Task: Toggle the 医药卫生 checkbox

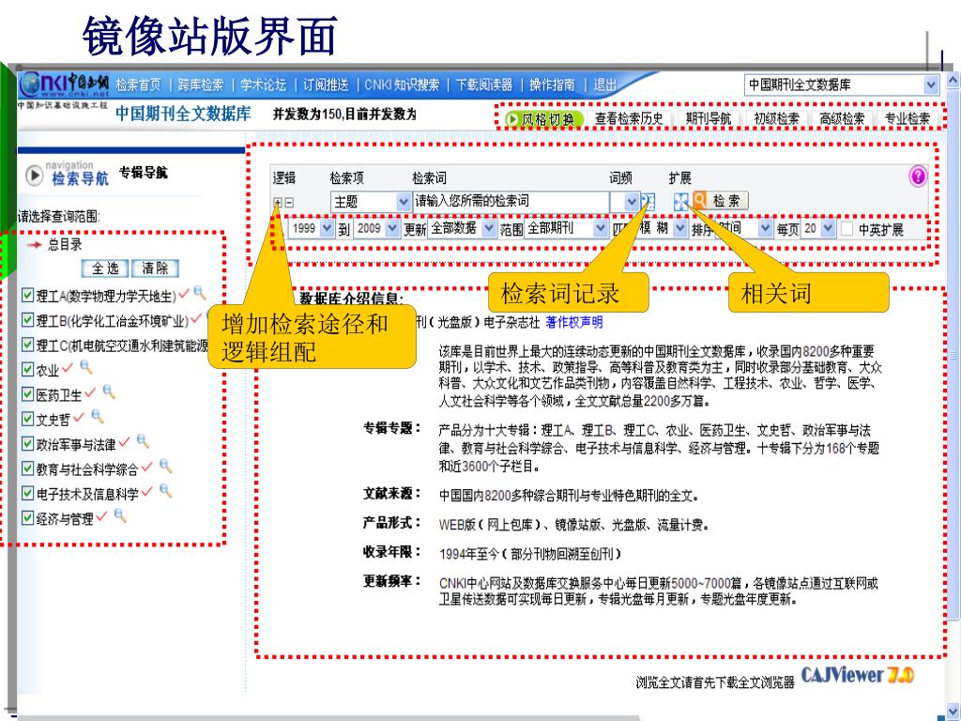Action: [x=27, y=394]
